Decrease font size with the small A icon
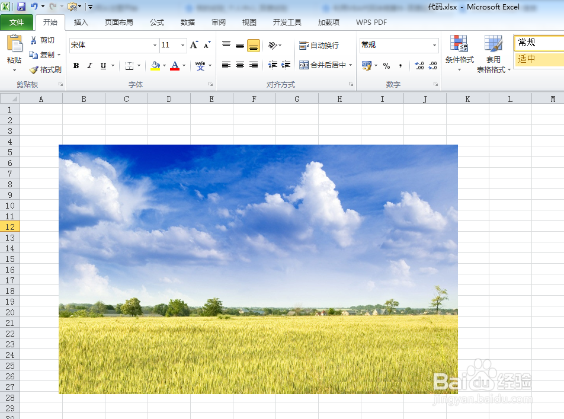The width and height of the screenshot is (564, 419). 207,45
